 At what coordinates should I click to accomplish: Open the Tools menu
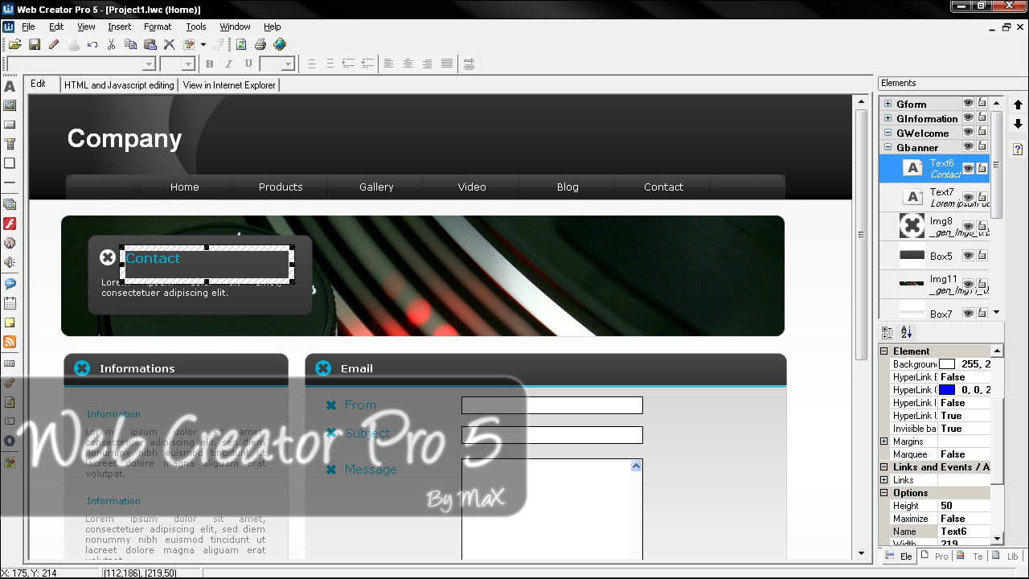pyautogui.click(x=196, y=27)
